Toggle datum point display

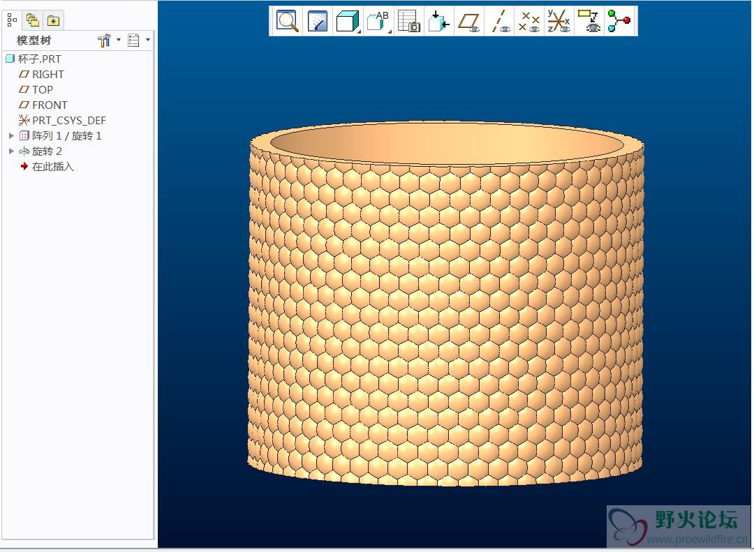(x=529, y=21)
